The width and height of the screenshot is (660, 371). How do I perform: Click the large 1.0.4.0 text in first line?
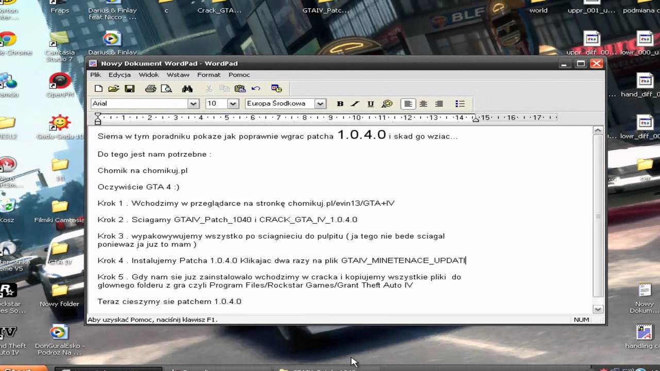point(361,135)
